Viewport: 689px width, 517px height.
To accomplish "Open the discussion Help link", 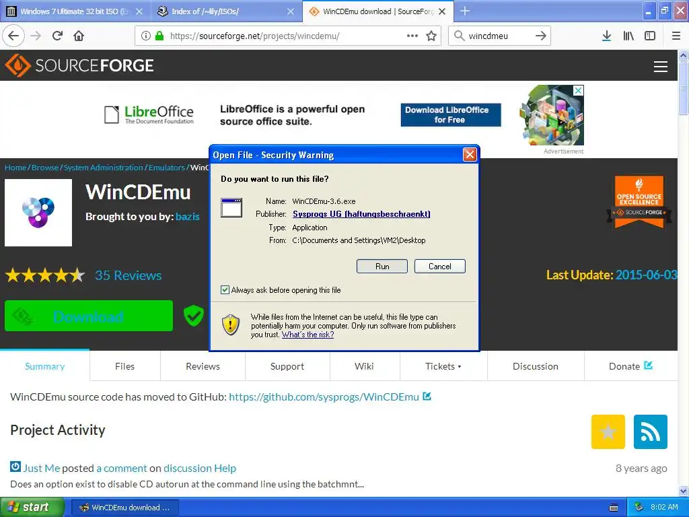I will [199, 469].
